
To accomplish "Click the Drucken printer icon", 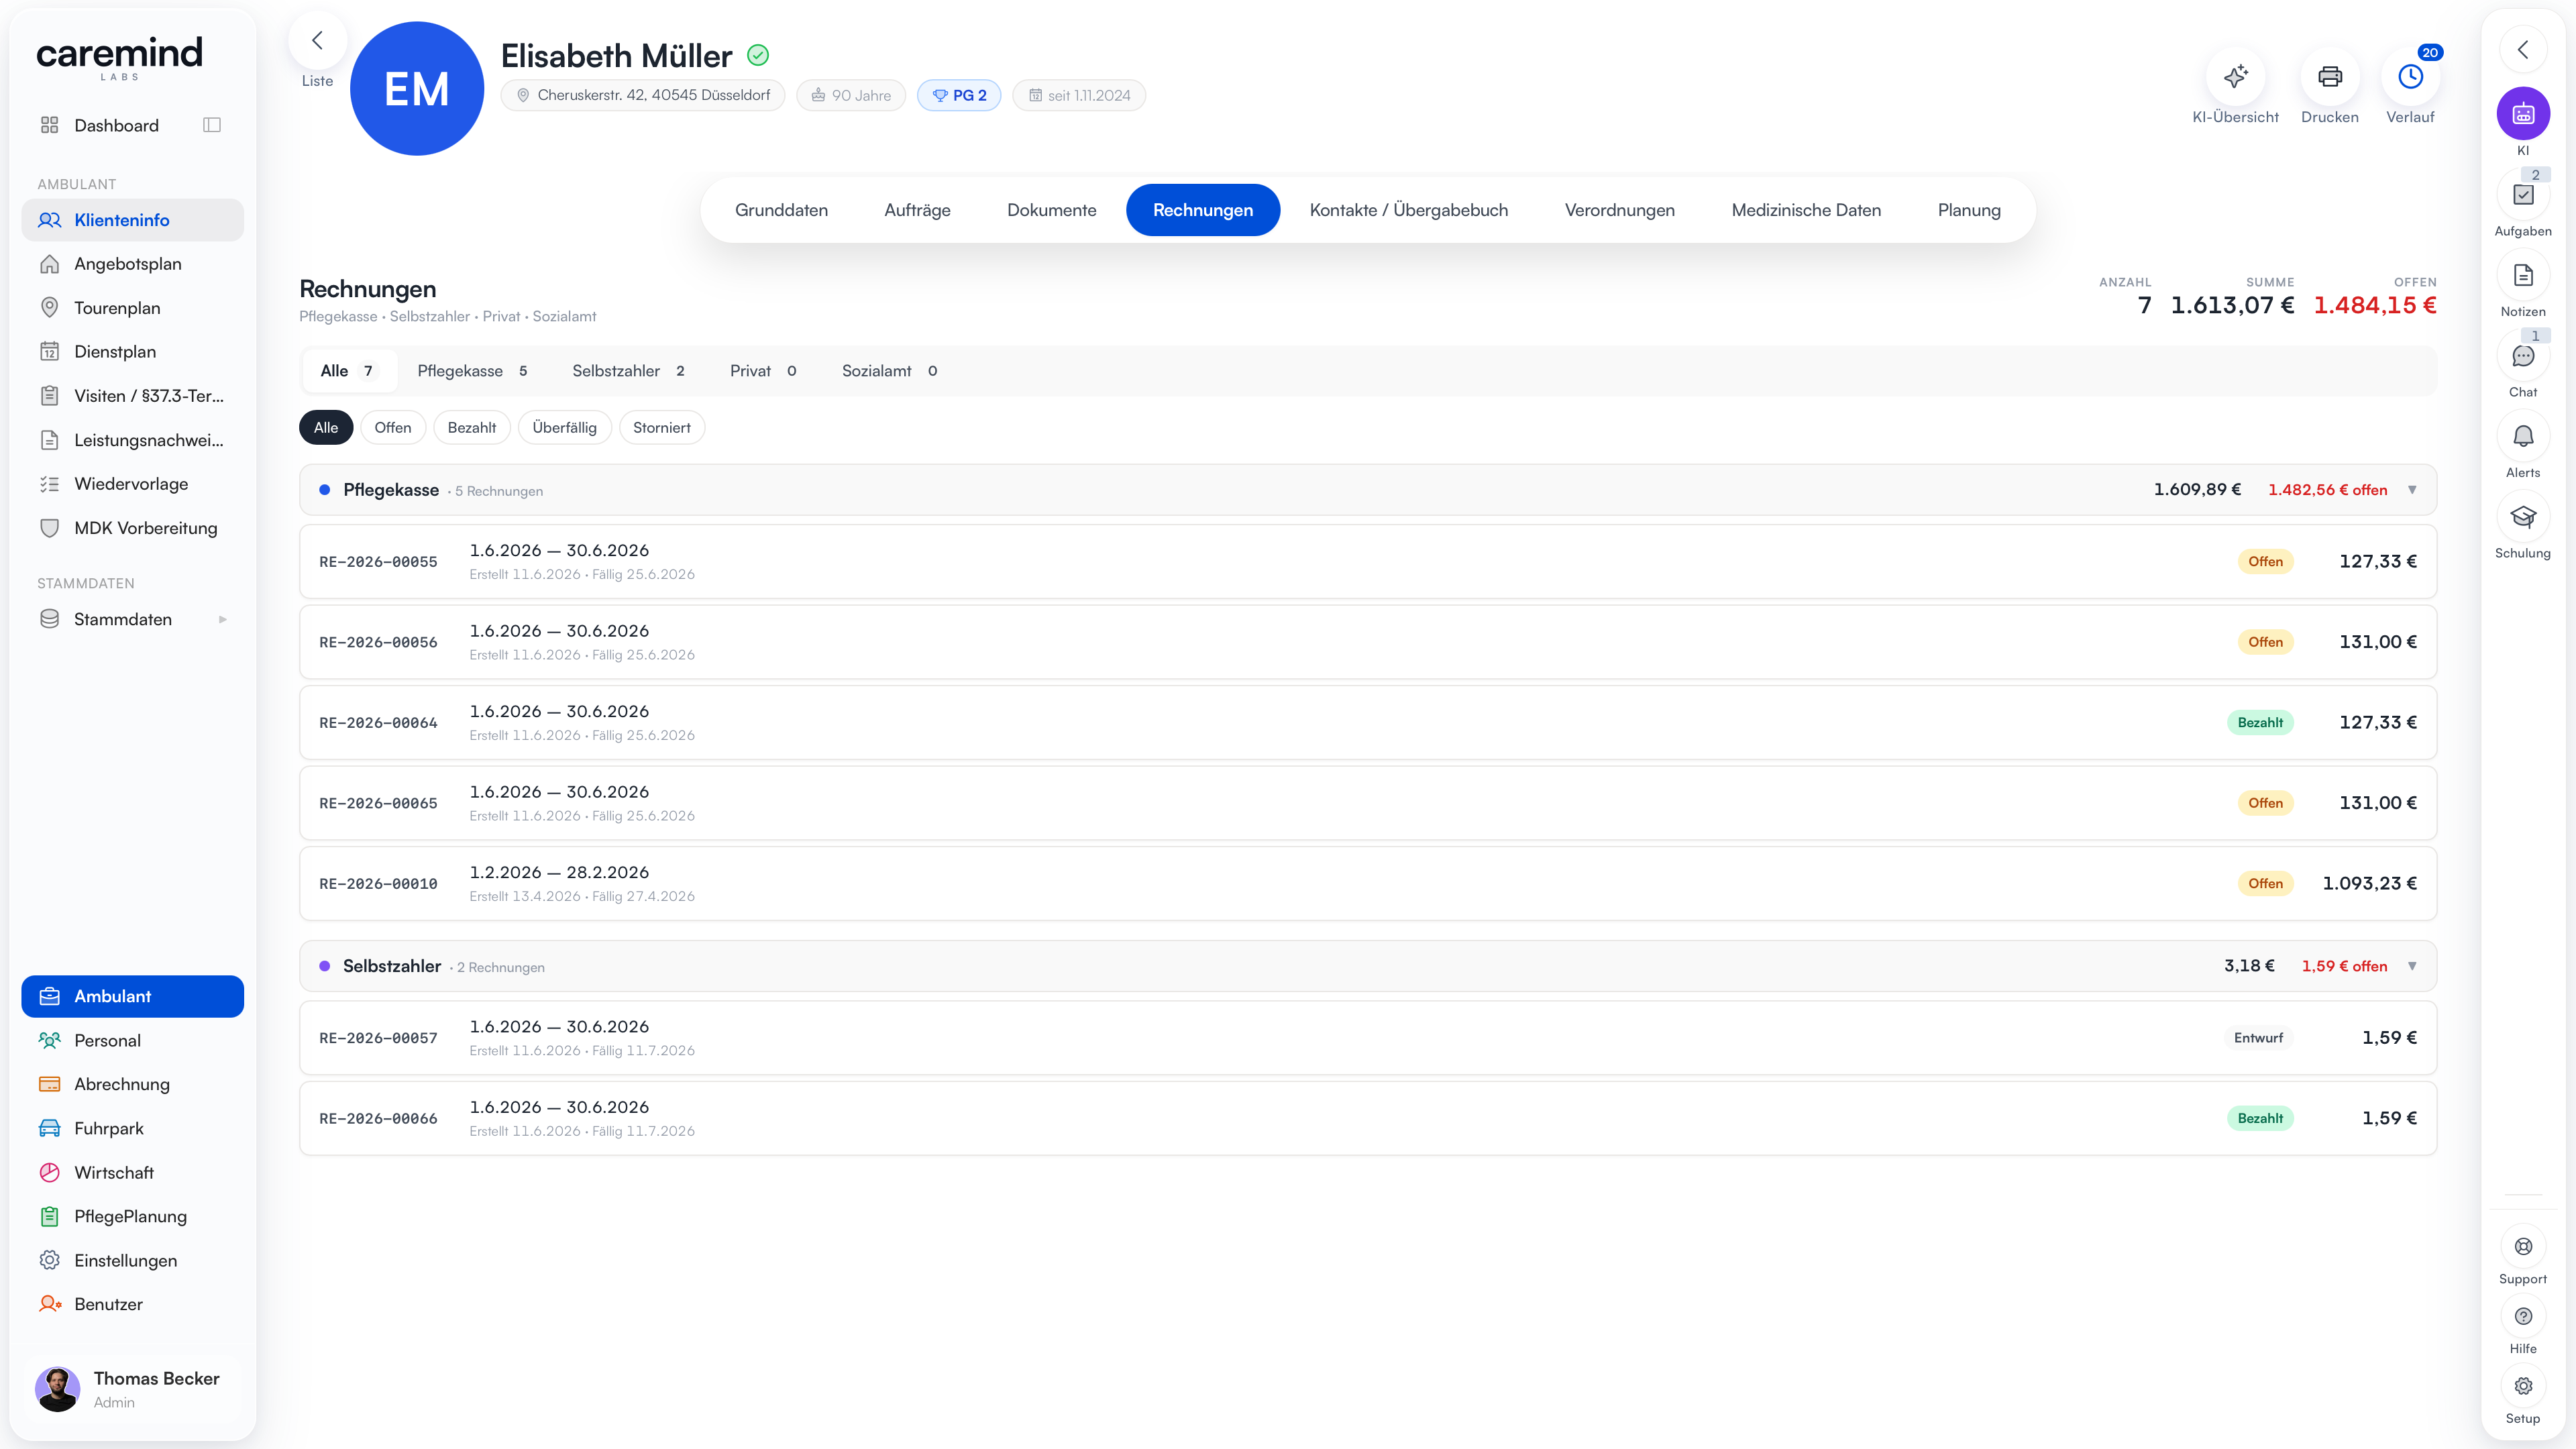I will [2329, 77].
